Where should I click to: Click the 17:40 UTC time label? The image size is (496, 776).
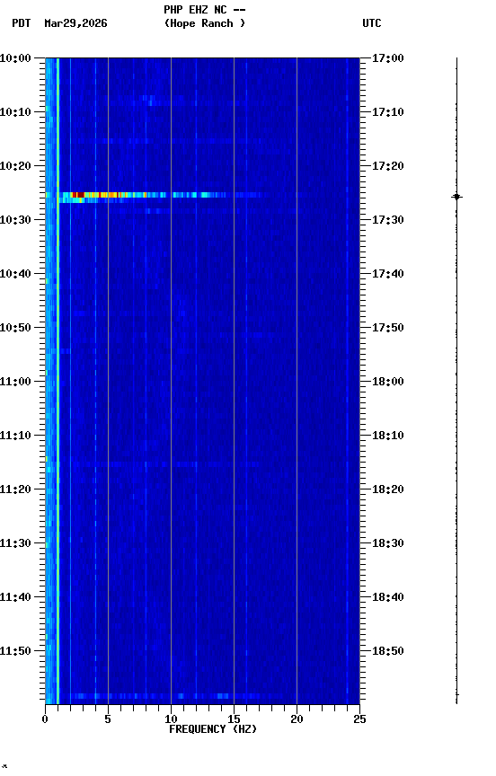(x=388, y=274)
